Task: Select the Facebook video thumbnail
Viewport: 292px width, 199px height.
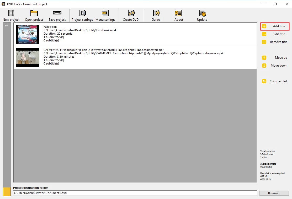Action: (28, 34)
